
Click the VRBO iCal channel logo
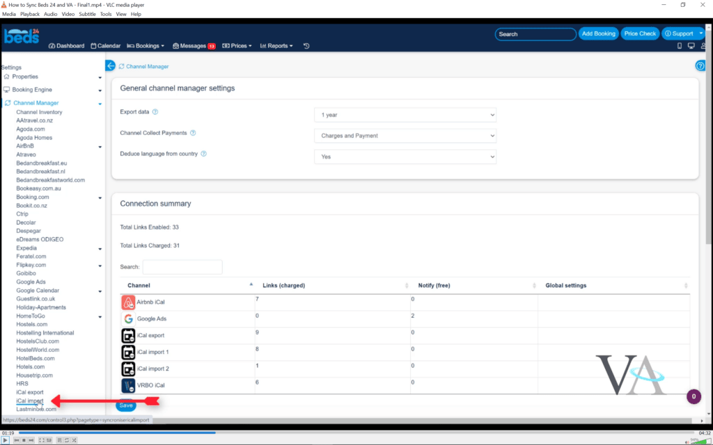[x=128, y=385]
